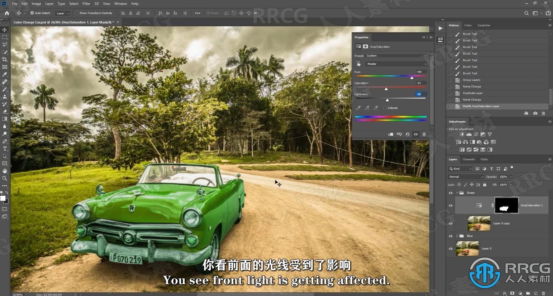Viewport: 553px width, 296px height.
Task: Click the search icon at top right
Action: [x=526, y=13]
